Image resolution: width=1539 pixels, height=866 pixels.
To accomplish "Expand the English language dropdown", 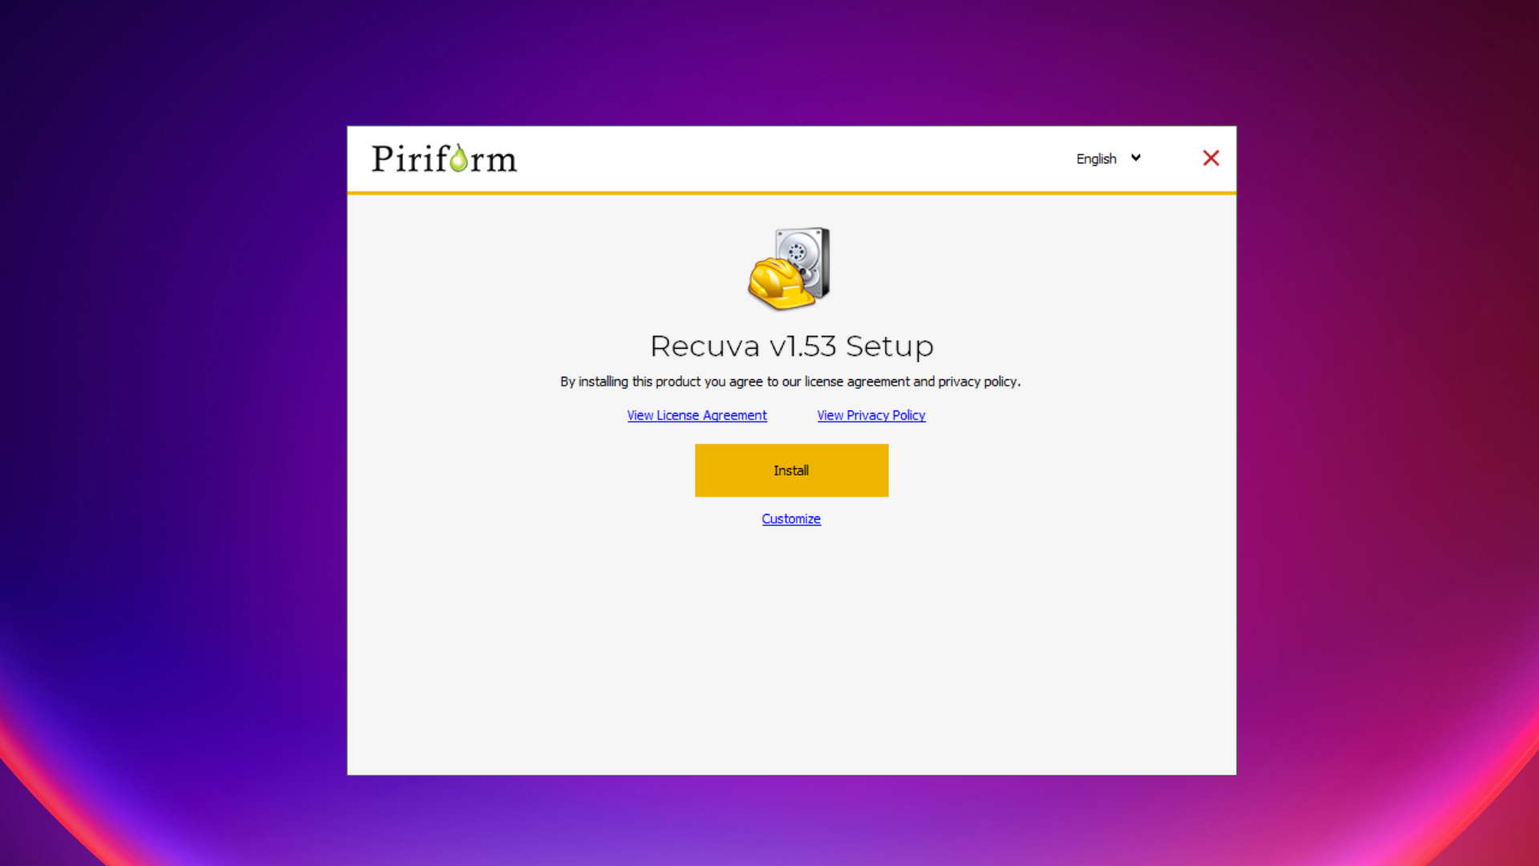I will (1109, 159).
